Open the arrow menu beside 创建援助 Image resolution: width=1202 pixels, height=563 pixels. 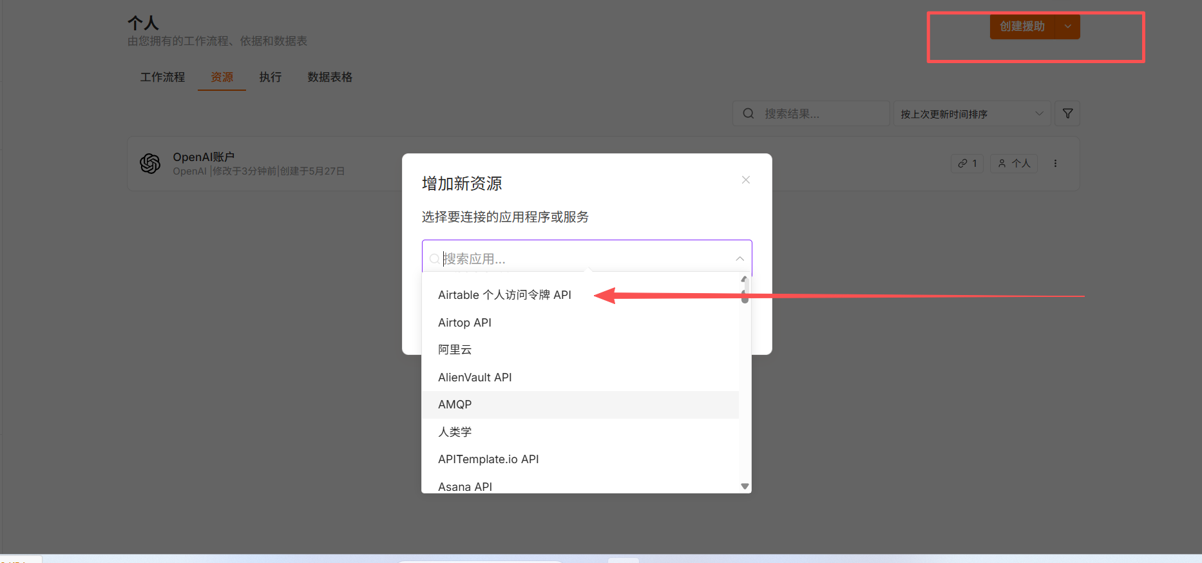point(1067,26)
